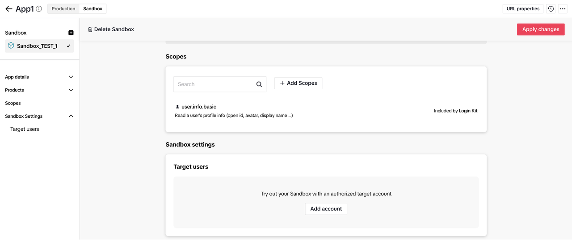Viewport: 572px width, 240px height.
Task: Click the checkmark next to Sandbox_TEST_1
Action: coord(68,46)
